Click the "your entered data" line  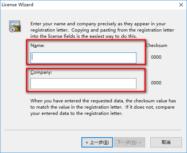[76, 113]
